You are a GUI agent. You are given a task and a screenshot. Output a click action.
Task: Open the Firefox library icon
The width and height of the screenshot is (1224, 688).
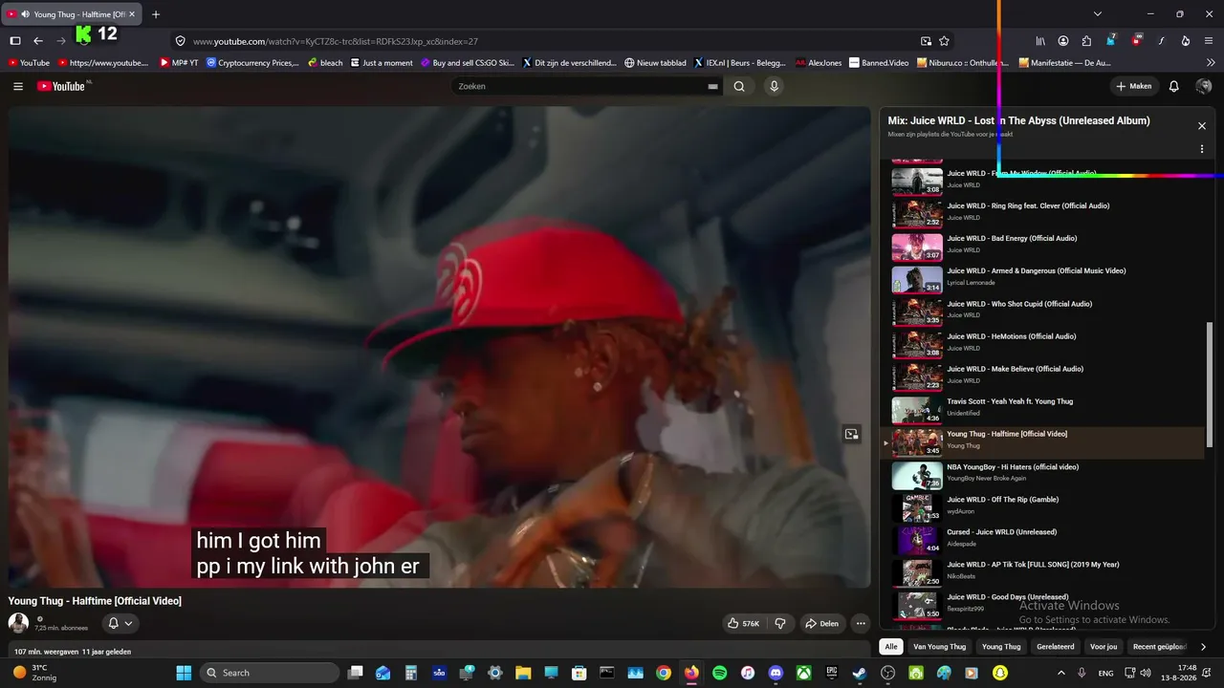1040,41
